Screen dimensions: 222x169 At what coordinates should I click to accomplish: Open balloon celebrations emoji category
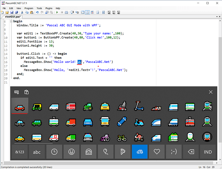pos(106,152)
